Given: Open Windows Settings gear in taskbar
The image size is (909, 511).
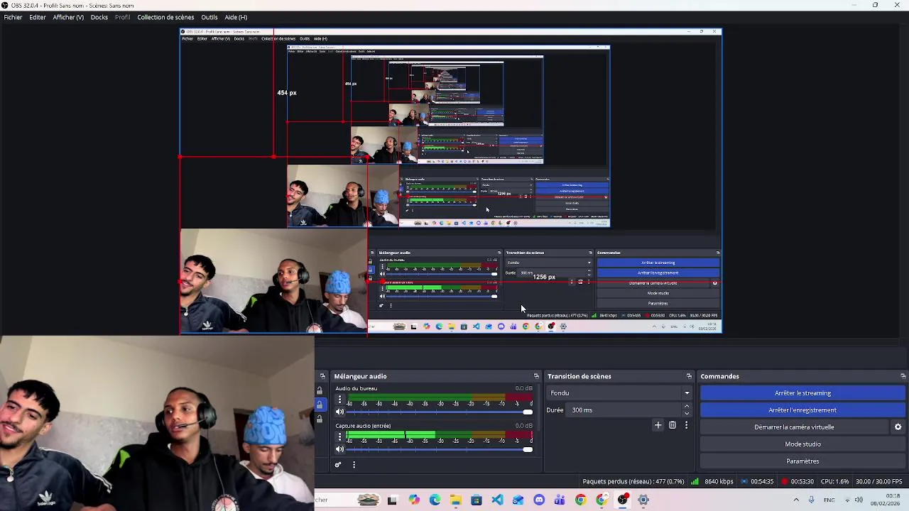Looking at the screenshot, I should (x=643, y=500).
